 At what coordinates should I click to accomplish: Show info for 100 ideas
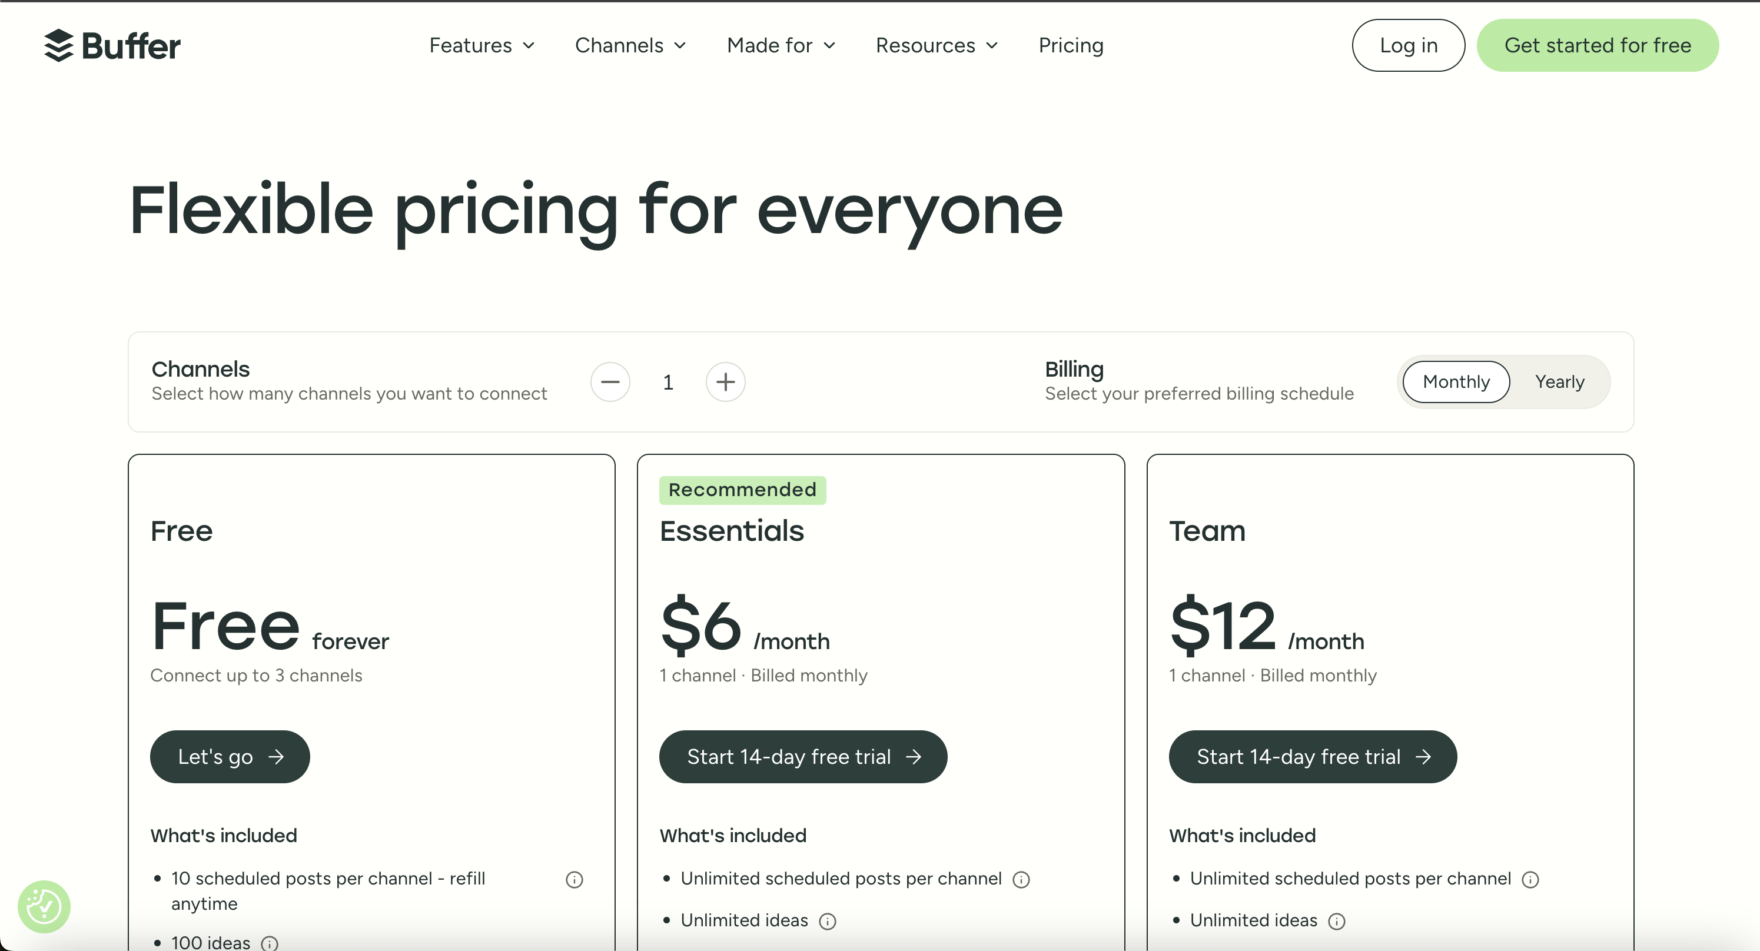270,943
